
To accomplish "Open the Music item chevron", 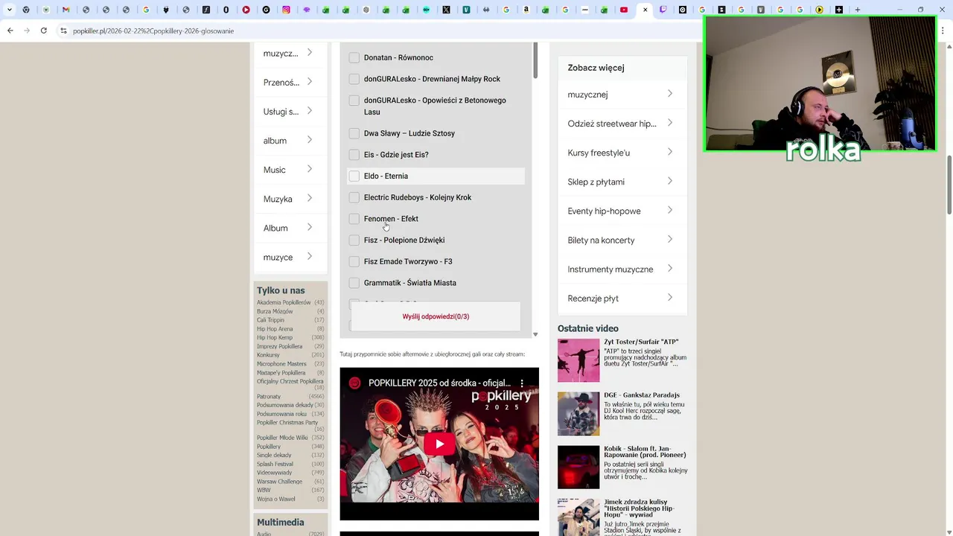I will (x=310, y=169).
